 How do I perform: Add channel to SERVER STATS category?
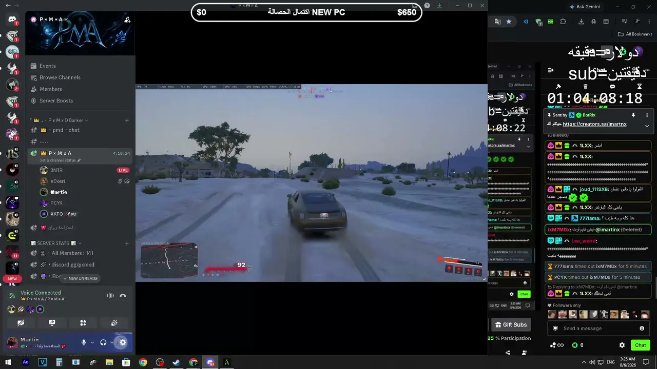click(127, 243)
